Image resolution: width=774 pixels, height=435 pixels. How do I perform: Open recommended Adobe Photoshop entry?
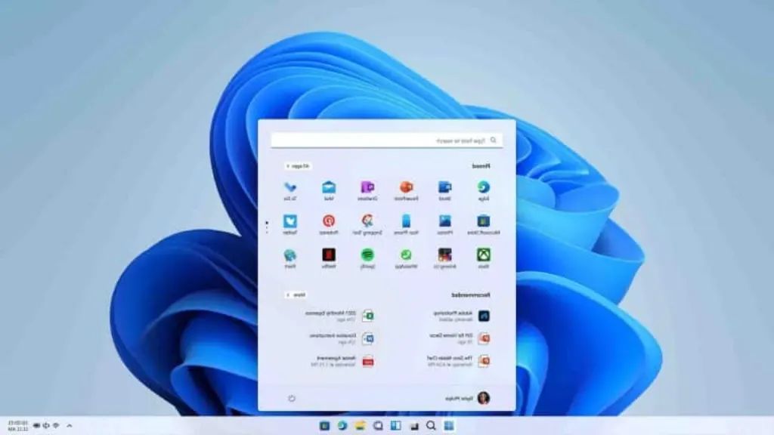point(462,316)
